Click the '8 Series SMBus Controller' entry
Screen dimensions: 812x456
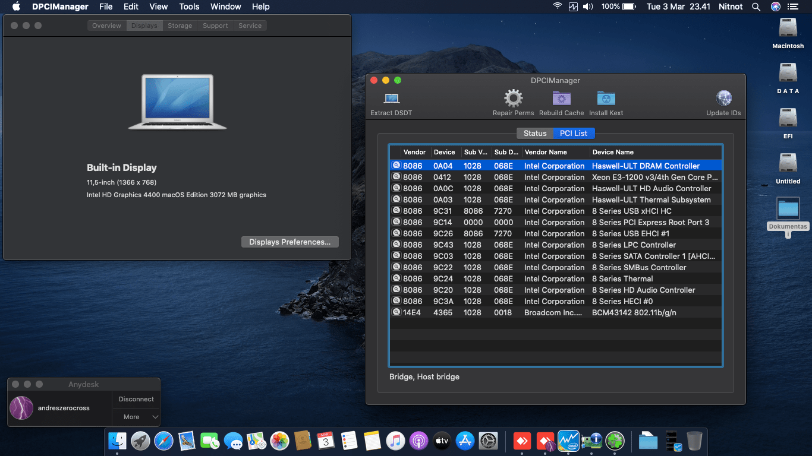556,267
